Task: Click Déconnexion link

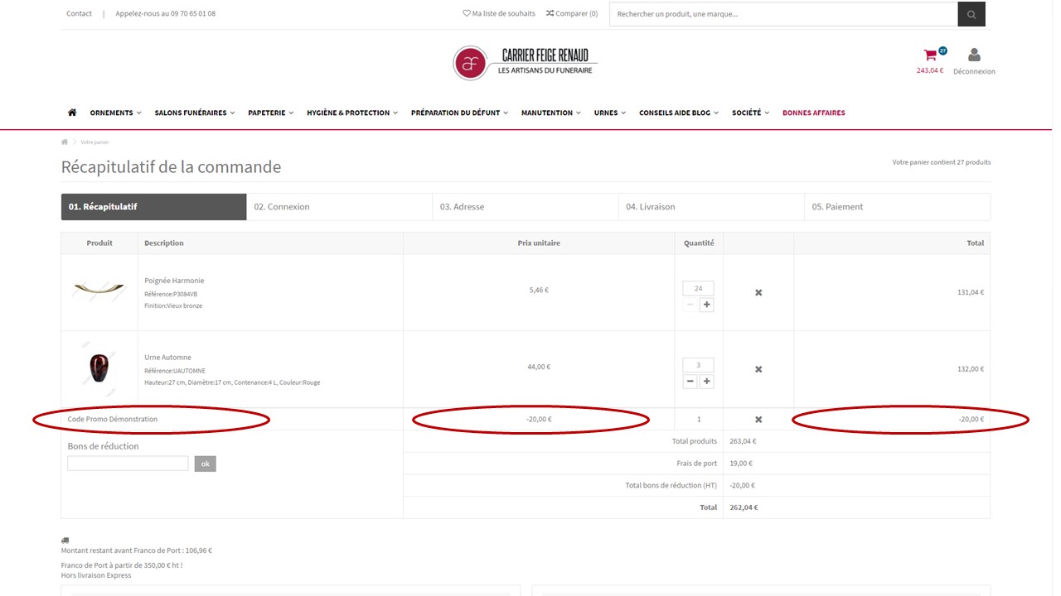Action: point(974,71)
